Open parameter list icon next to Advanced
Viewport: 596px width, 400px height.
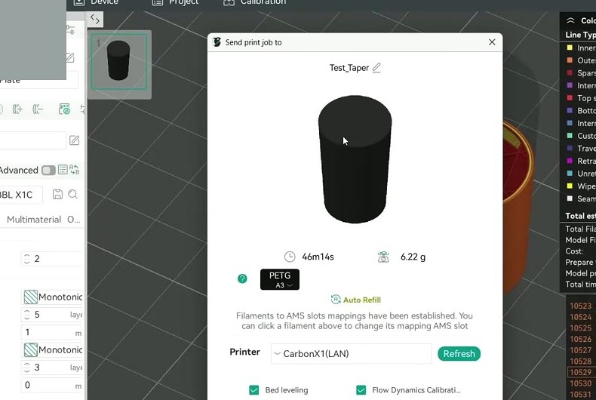click(x=63, y=170)
